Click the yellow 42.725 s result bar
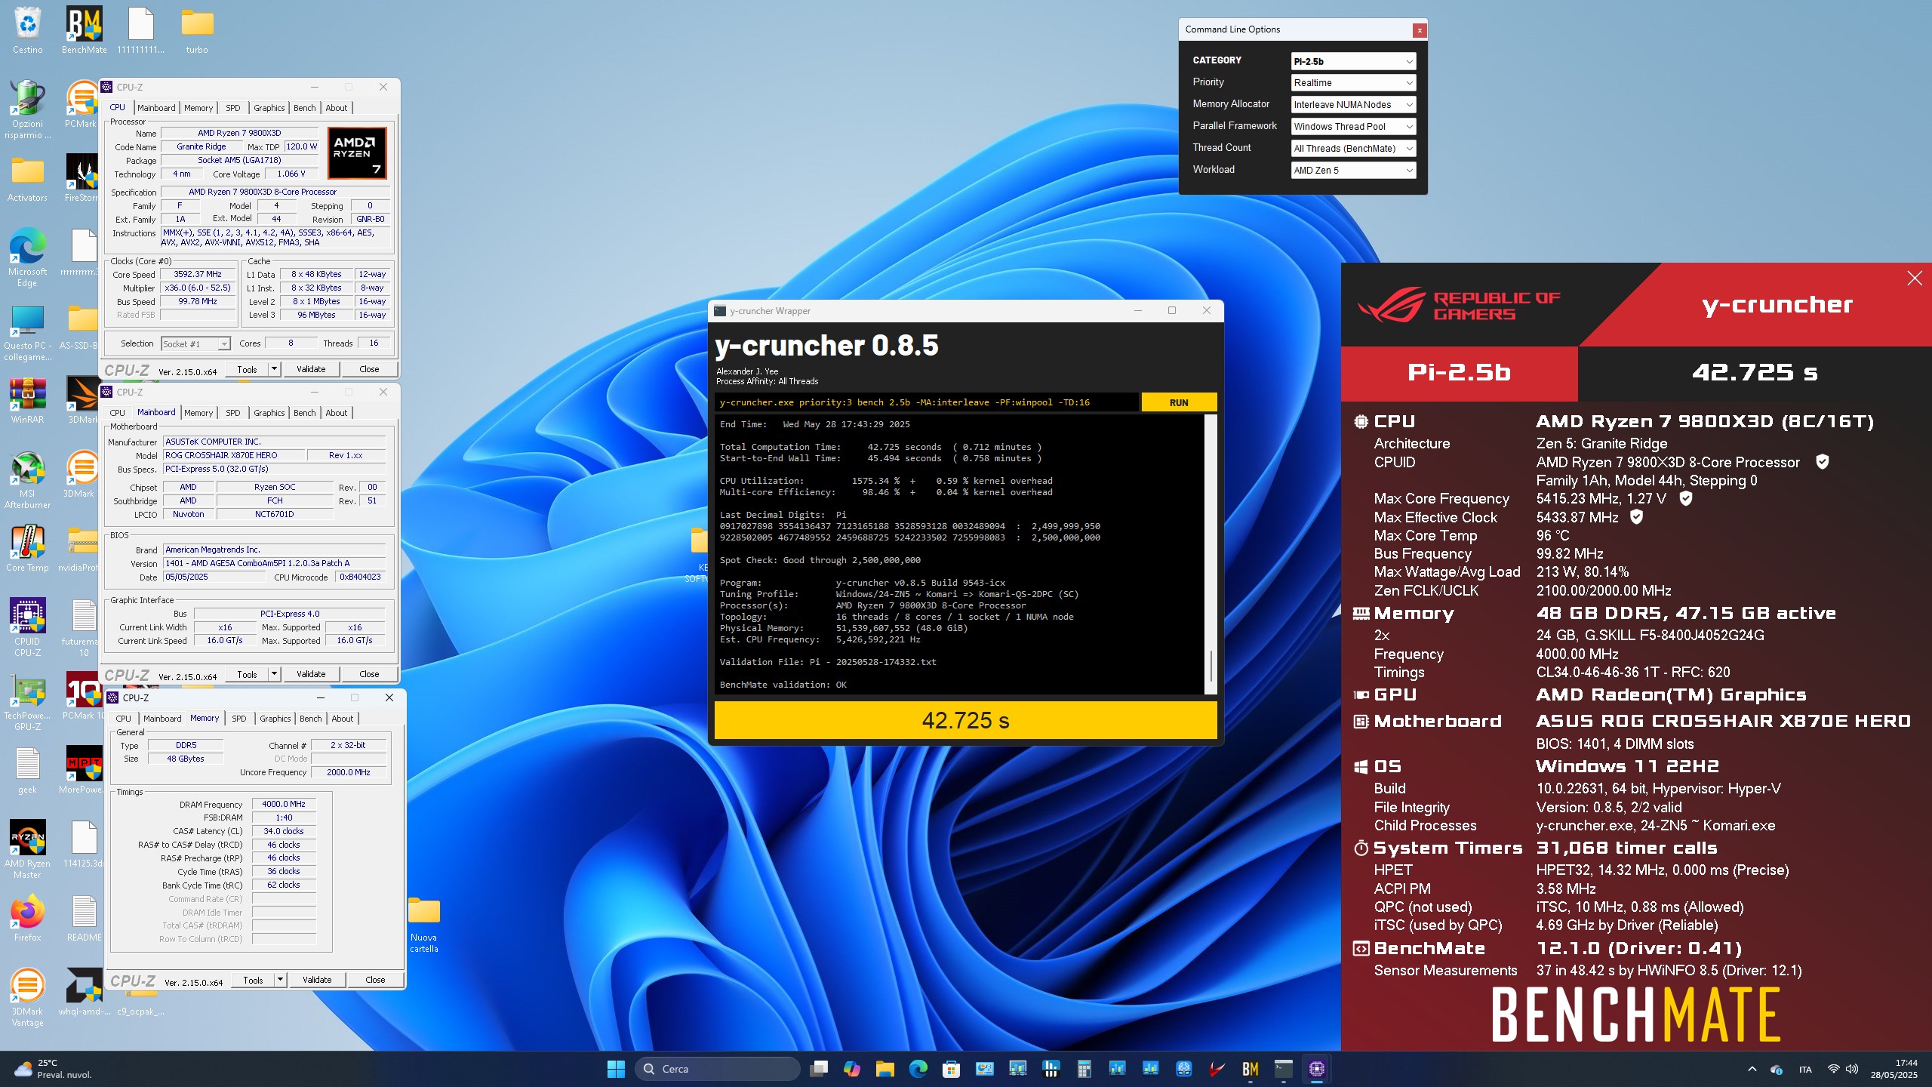The width and height of the screenshot is (1932, 1087). coord(965,720)
